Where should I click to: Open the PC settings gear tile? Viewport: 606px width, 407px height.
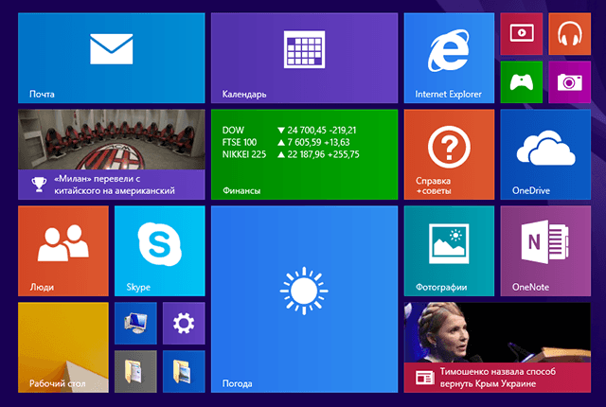tap(184, 323)
